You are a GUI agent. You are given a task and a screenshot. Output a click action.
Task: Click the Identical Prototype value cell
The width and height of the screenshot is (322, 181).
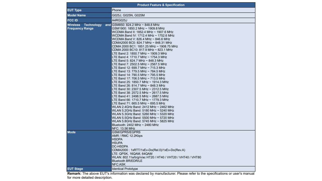click(x=125, y=169)
